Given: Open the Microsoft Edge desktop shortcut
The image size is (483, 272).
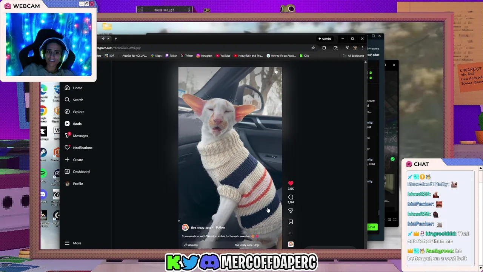Looking at the screenshot, I should (43, 91).
